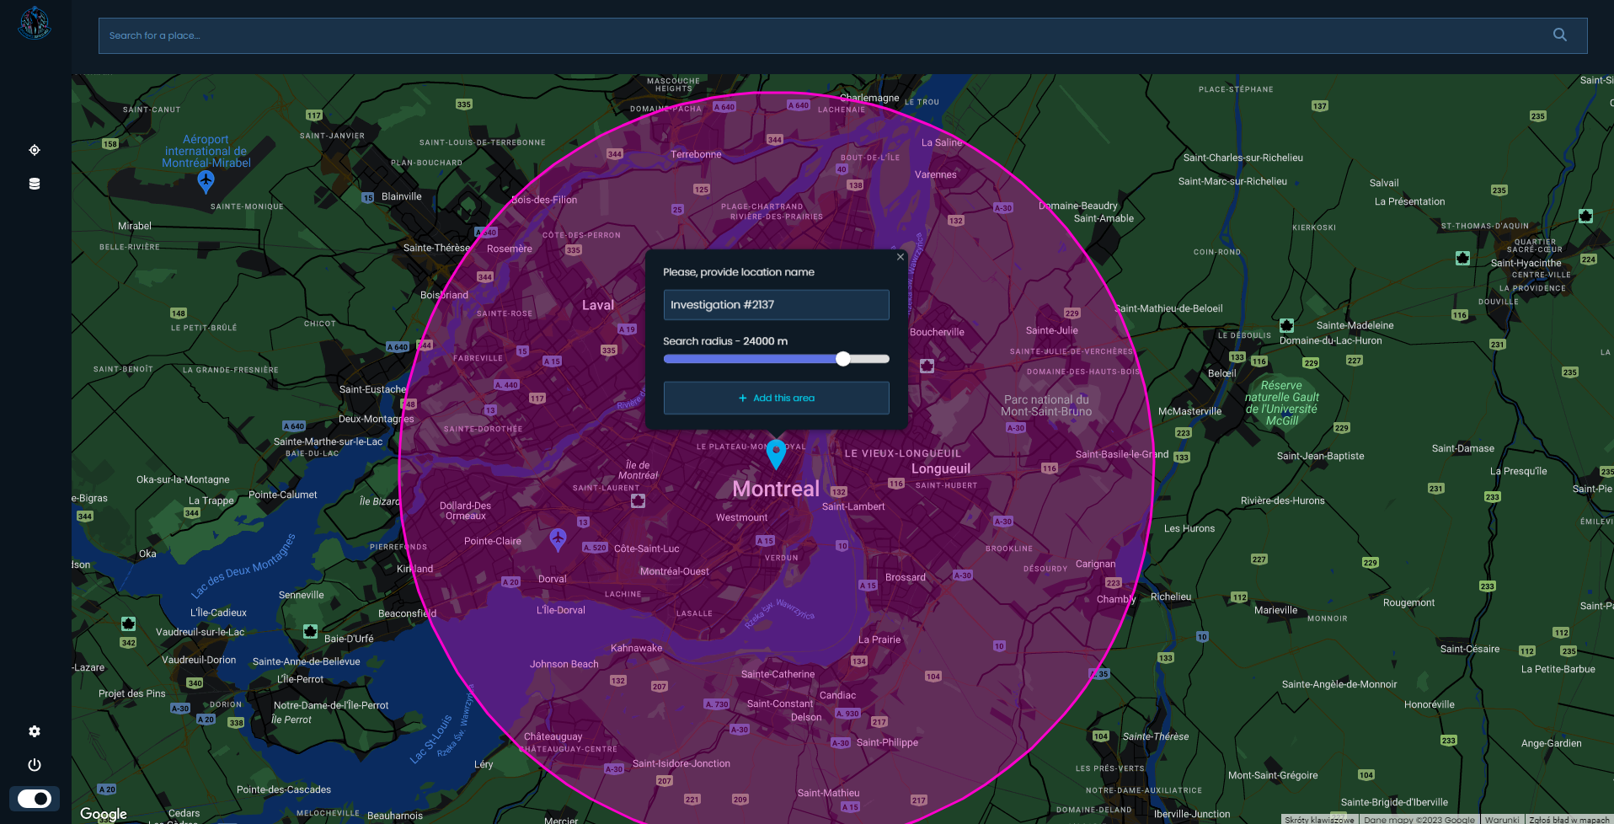This screenshot has width=1614, height=824.
Task: Open settings gear in the sidebar
Action: coord(35,731)
